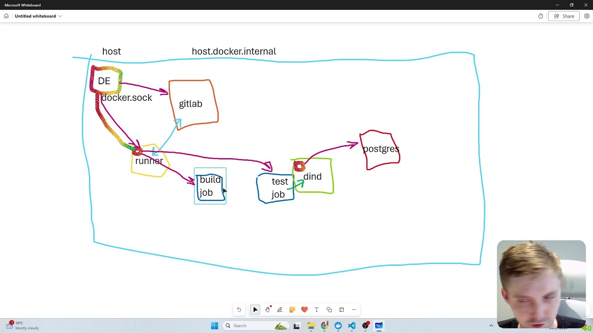Select the 'postgres' text label
This screenshot has height=333, width=593.
point(381,149)
